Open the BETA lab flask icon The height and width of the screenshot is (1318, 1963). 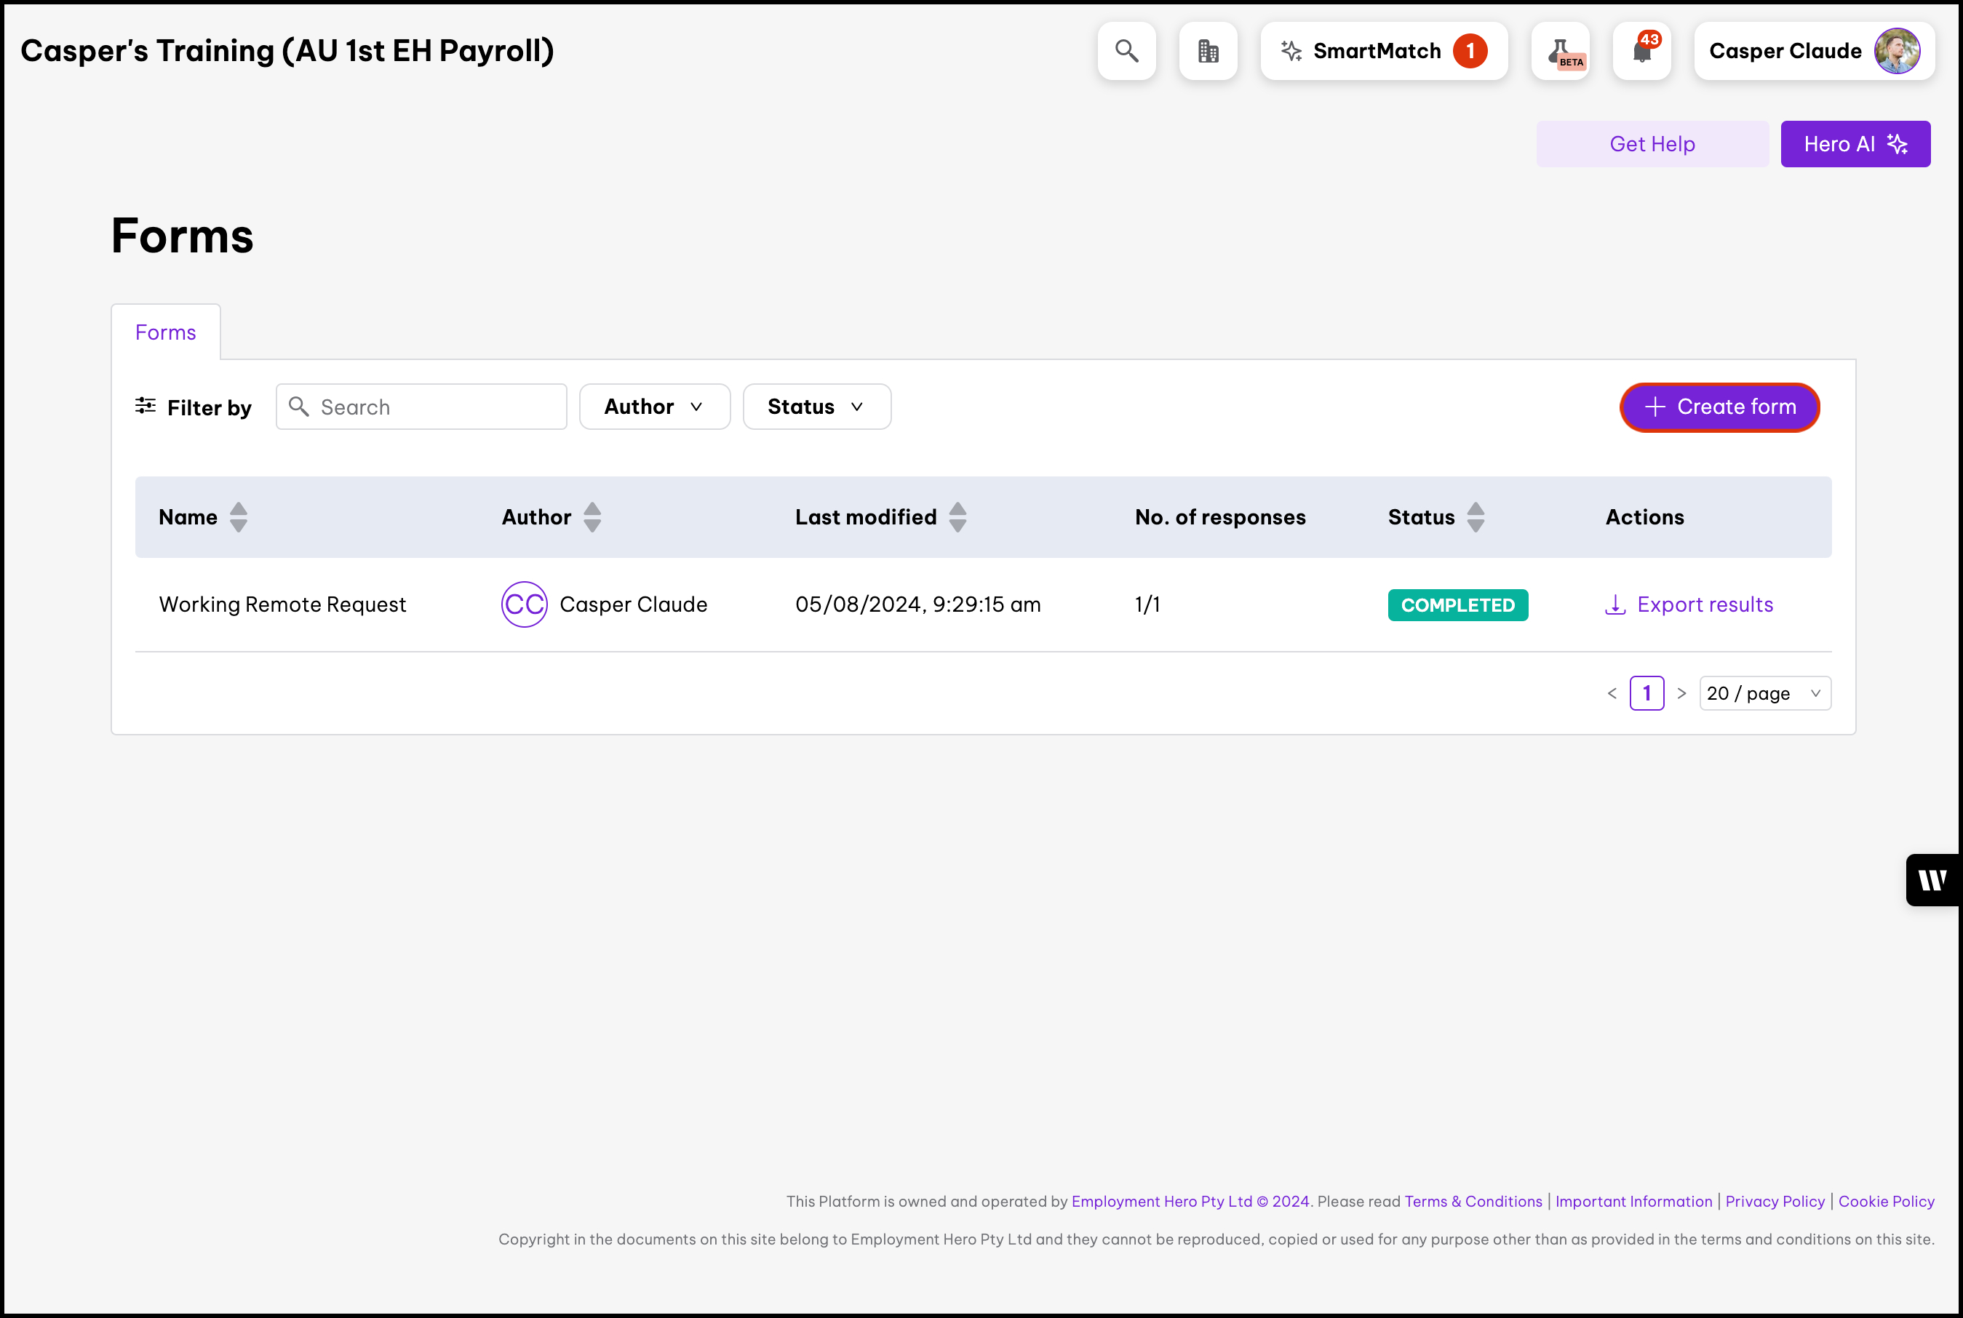1561,51
